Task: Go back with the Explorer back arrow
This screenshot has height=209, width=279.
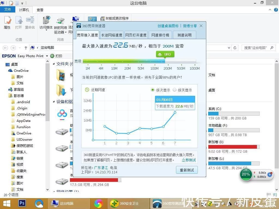Action: pyautogui.click(x=5, y=48)
